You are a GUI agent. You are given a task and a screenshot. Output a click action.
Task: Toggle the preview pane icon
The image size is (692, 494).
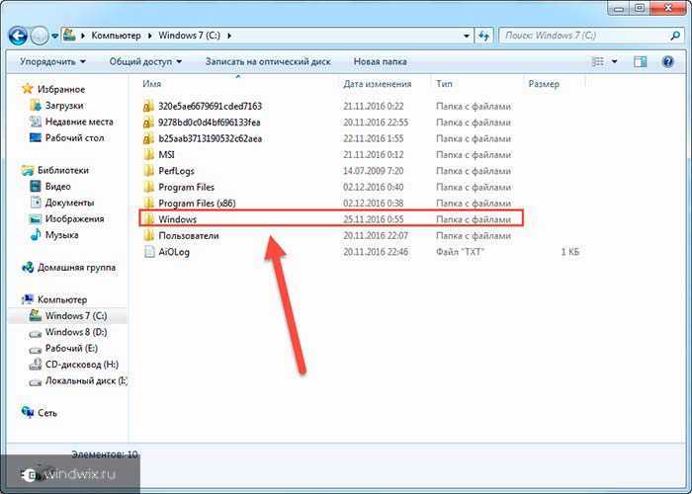(640, 61)
